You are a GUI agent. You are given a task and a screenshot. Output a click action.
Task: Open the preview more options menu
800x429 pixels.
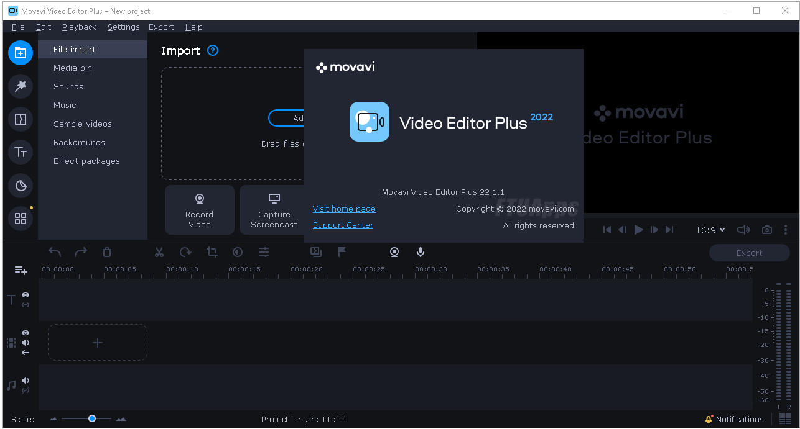786,230
